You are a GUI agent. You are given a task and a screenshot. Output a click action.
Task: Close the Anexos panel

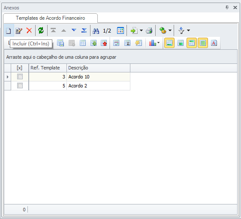pos(235,7)
